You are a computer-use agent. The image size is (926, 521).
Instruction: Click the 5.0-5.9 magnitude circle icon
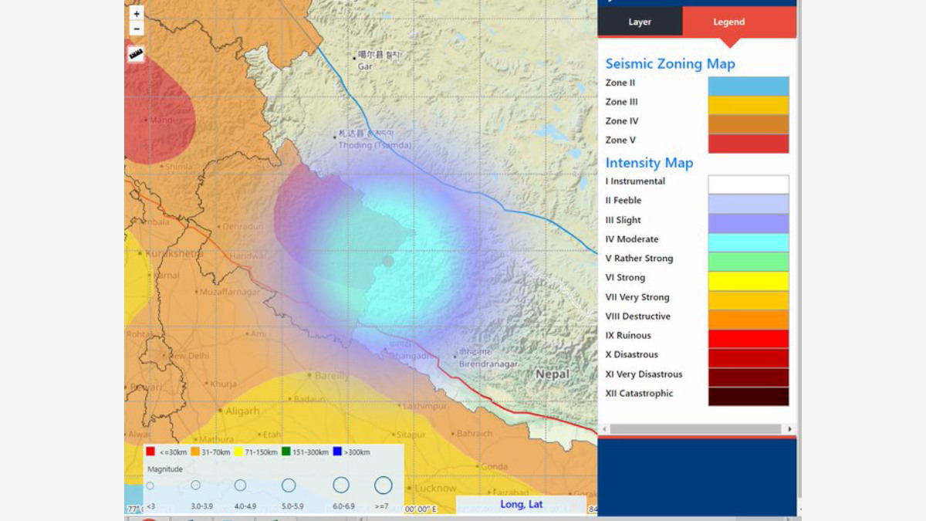[x=288, y=485]
